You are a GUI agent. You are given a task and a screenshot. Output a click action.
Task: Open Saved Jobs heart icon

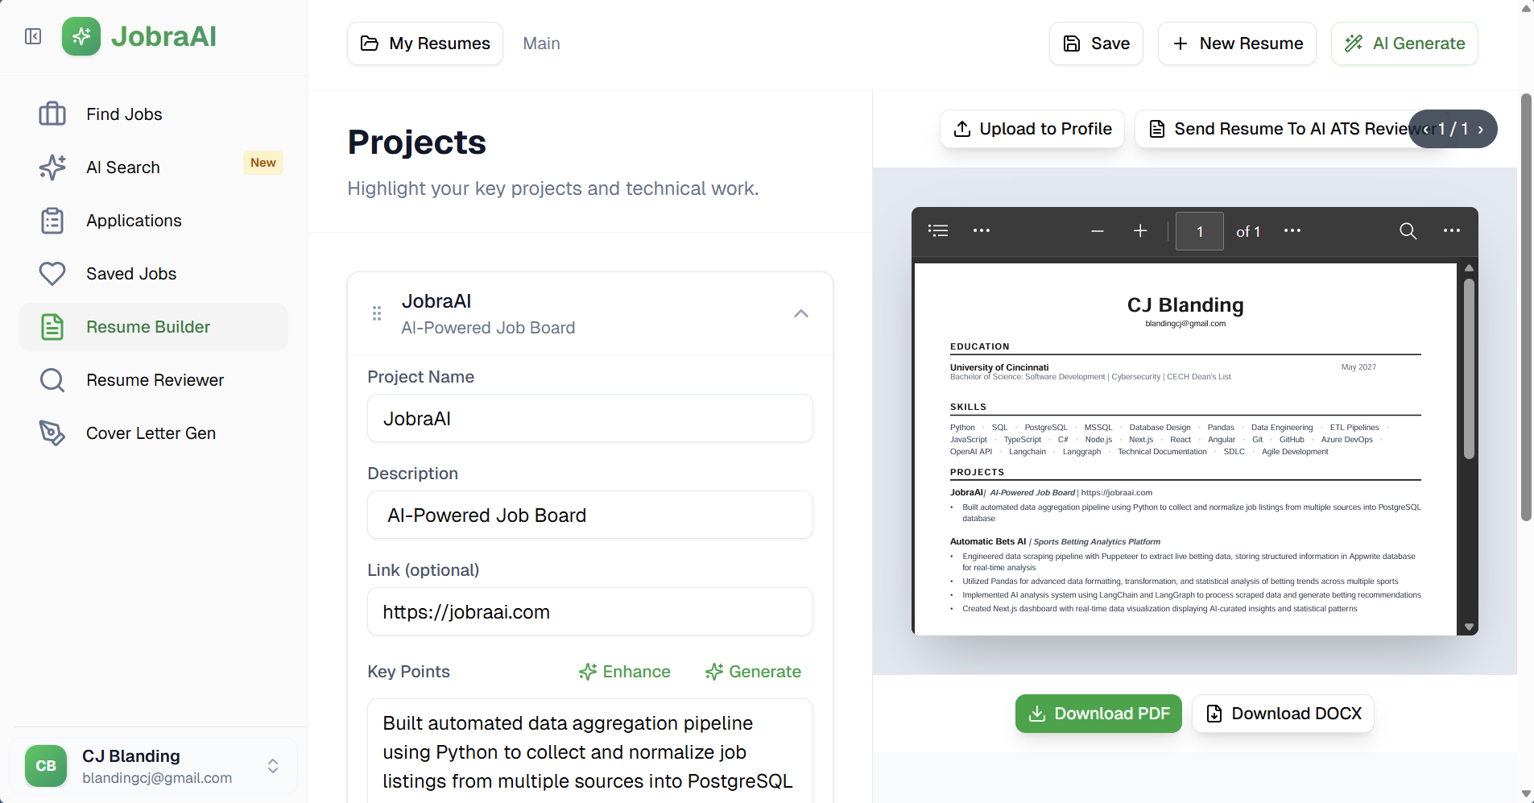pyautogui.click(x=52, y=273)
